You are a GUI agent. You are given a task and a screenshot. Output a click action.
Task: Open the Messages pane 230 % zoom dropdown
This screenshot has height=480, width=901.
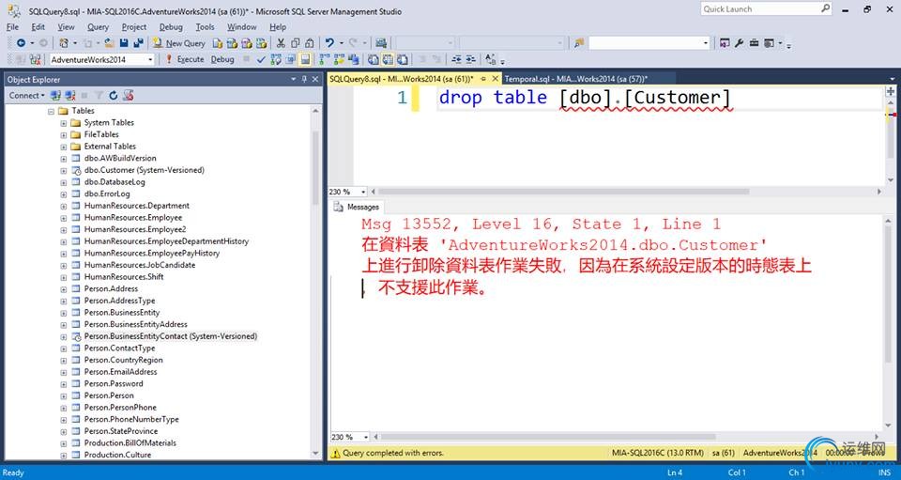[x=365, y=437]
